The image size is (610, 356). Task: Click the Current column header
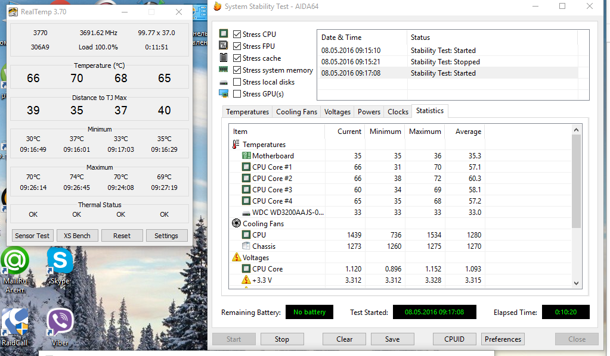click(345, 132)
